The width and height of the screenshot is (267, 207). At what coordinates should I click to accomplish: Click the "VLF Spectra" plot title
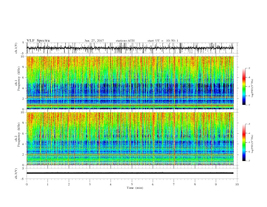pyautogui.click(x=38, y=41)
